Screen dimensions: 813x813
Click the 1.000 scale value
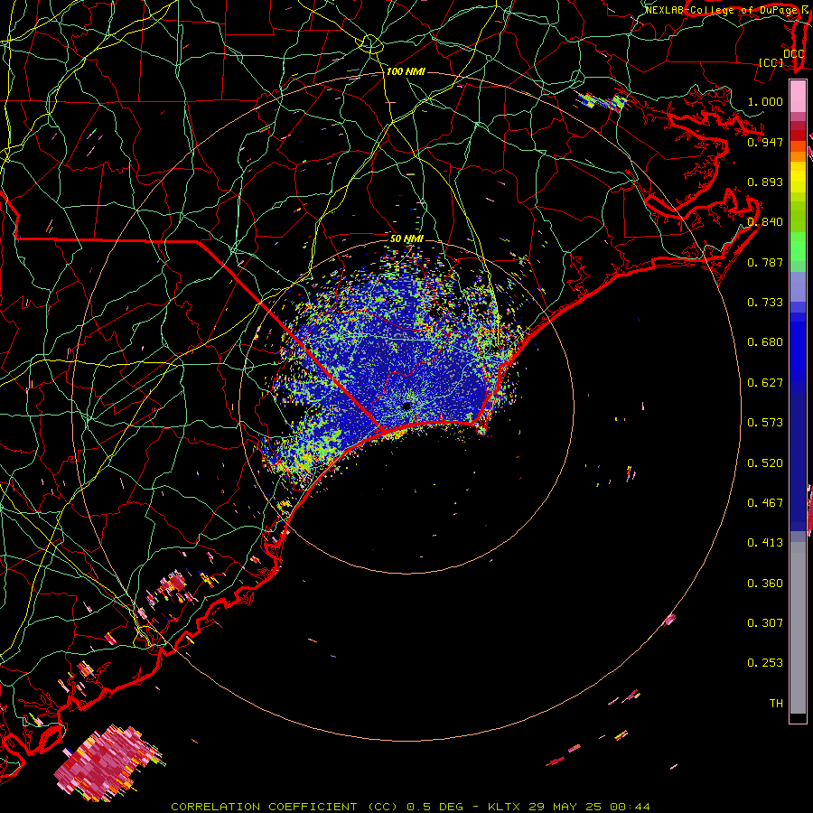coord(765,101)
